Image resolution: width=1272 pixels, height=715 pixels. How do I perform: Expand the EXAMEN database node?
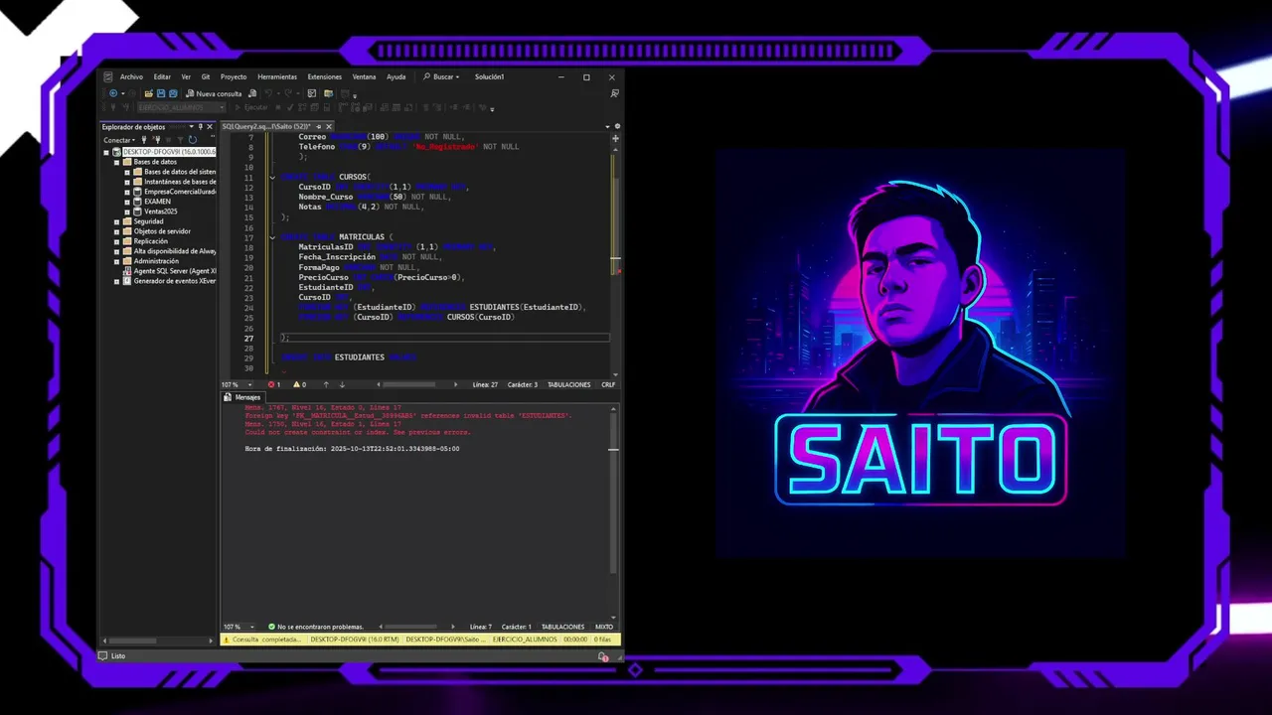(127, 202)
